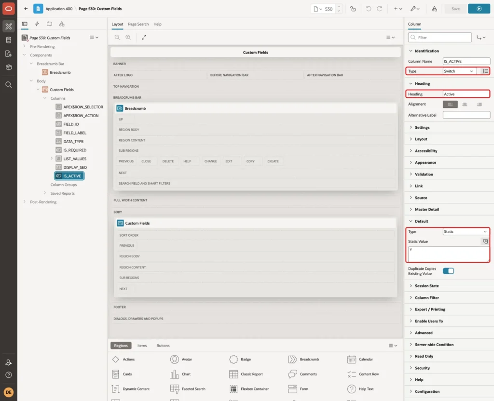Open the help question mark icon

click(x=9, y=375)
